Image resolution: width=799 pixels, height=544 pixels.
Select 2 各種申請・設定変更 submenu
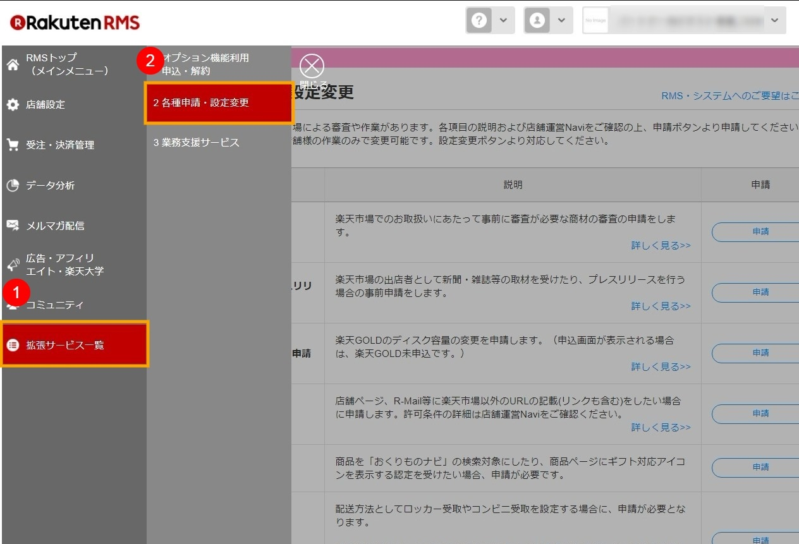pyautogui.click(x=219, y=102)
